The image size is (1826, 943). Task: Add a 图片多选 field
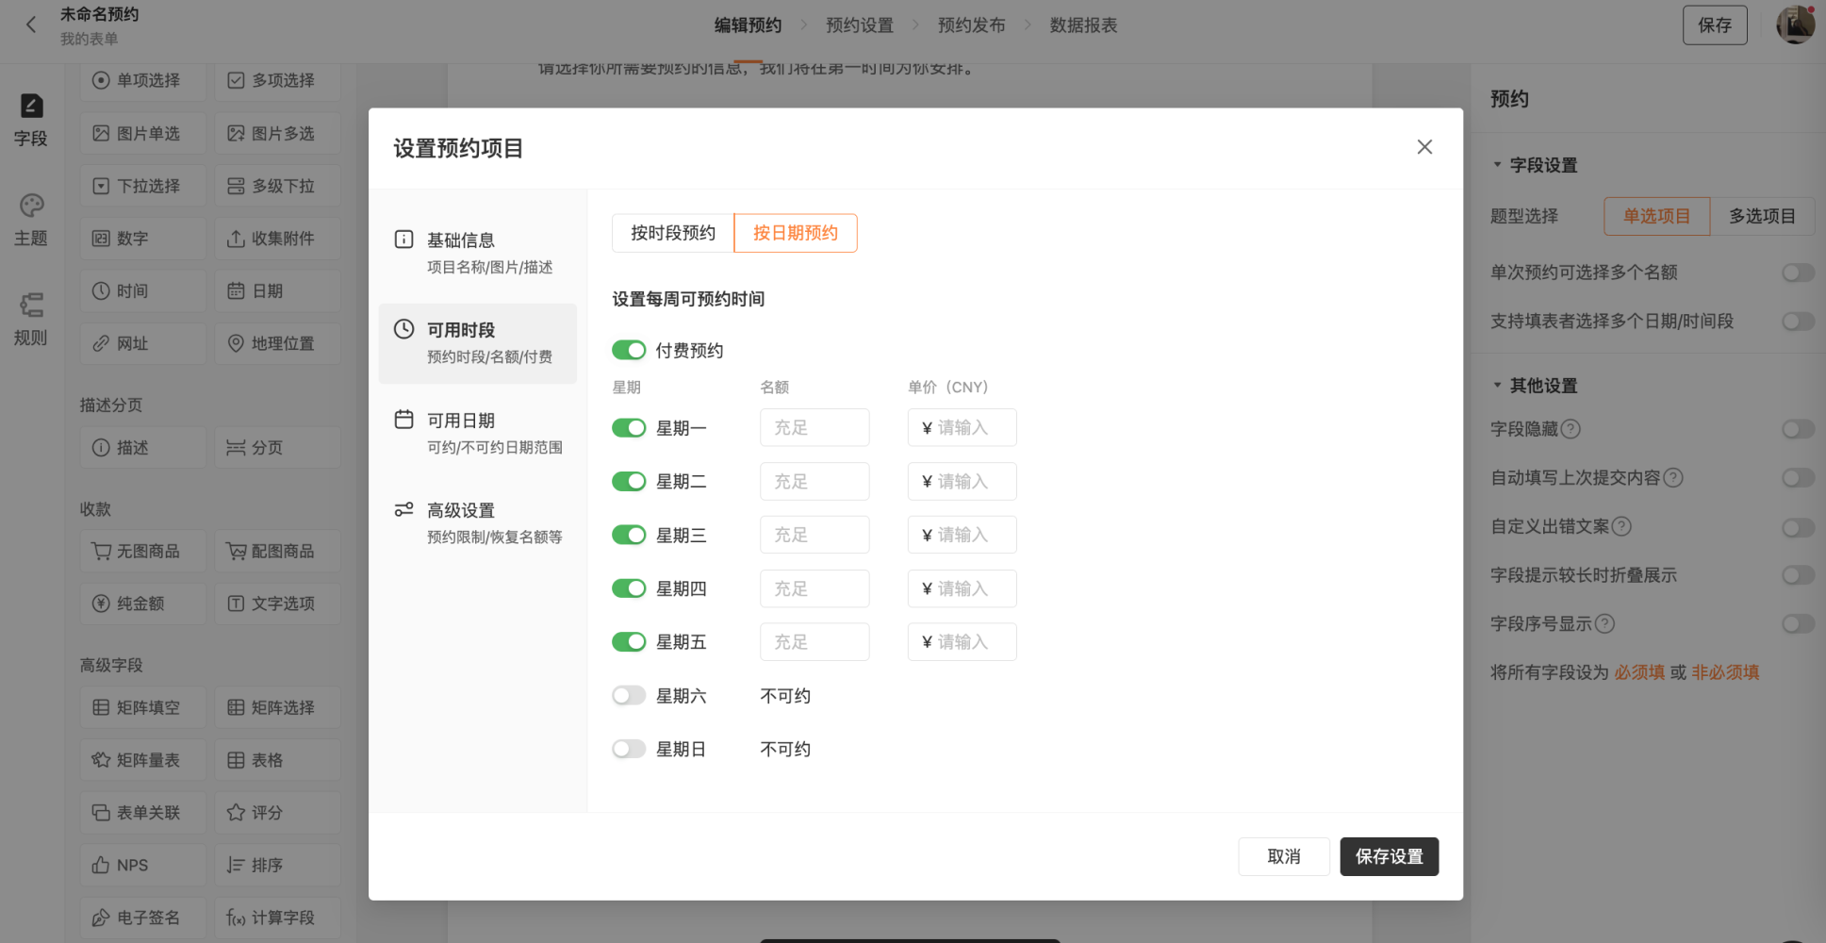(278, 134)
